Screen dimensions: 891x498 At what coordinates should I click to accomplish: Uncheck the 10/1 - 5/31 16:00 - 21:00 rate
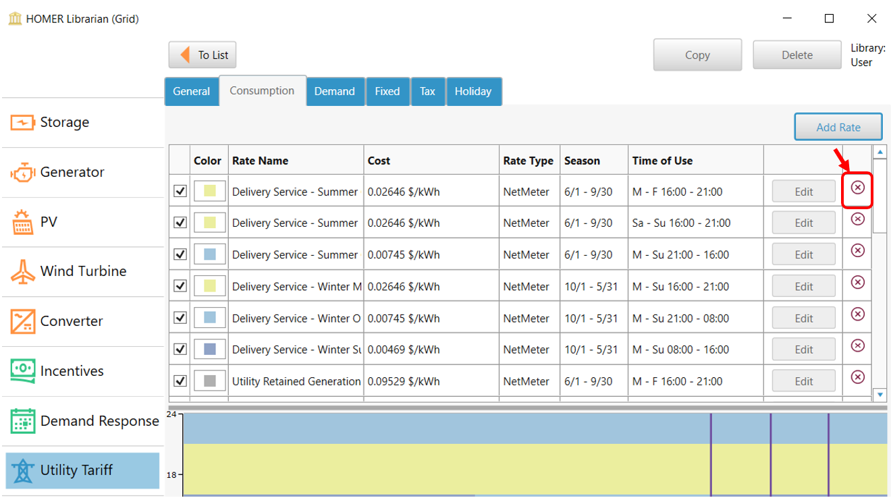[180, 286]
